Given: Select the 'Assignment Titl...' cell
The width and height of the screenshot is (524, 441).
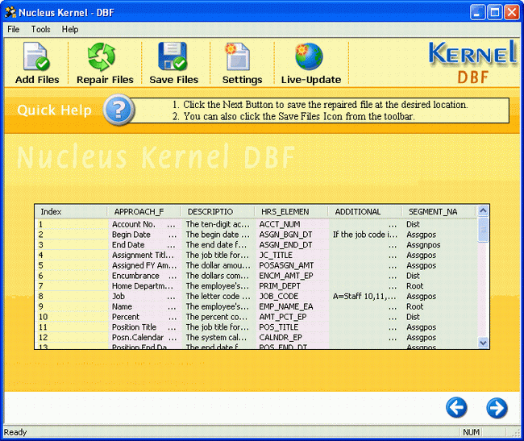Looking at the screenshot, I should [x=144, y=256].
